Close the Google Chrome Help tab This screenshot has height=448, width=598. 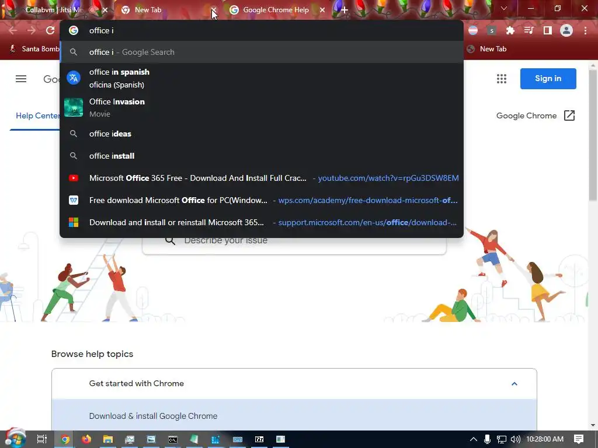coord(322,10)
